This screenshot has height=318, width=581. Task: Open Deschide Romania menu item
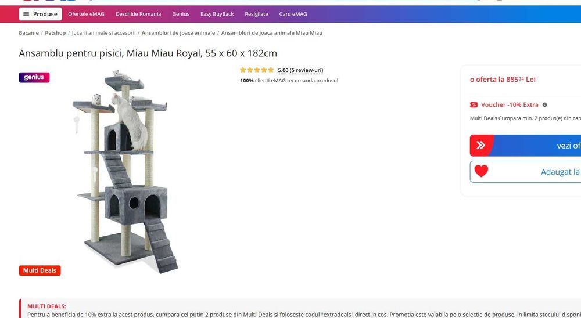point(138,14)
